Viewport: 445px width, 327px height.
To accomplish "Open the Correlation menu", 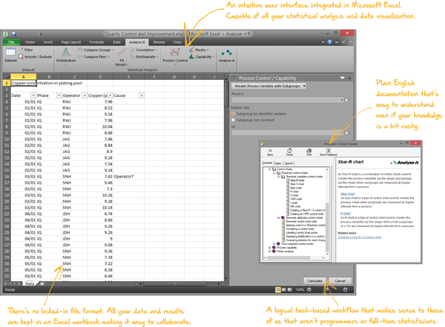I will coord(144,50).
